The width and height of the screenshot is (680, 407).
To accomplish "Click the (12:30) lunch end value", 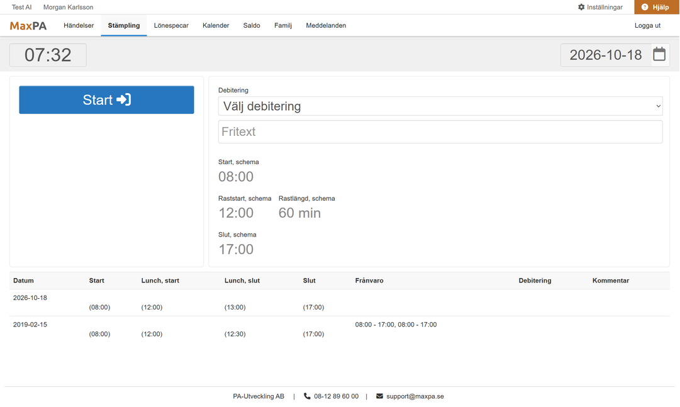I will click(235, 334).
